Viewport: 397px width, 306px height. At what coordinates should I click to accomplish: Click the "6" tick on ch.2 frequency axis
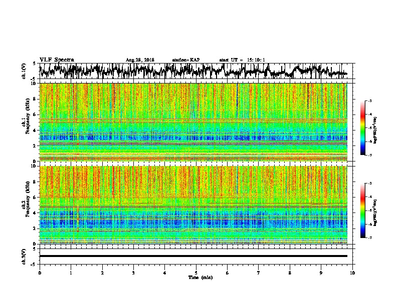pos(35,197)
